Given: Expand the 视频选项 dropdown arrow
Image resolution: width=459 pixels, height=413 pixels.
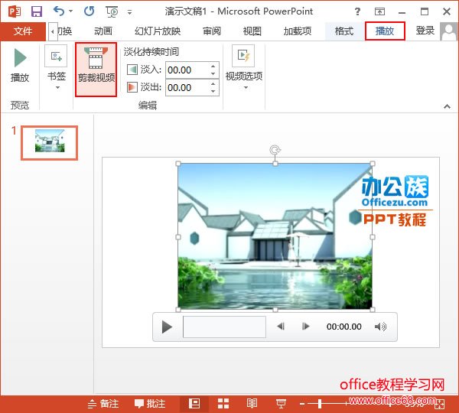Looking at the screenshot, I should (x=246, y=87).
